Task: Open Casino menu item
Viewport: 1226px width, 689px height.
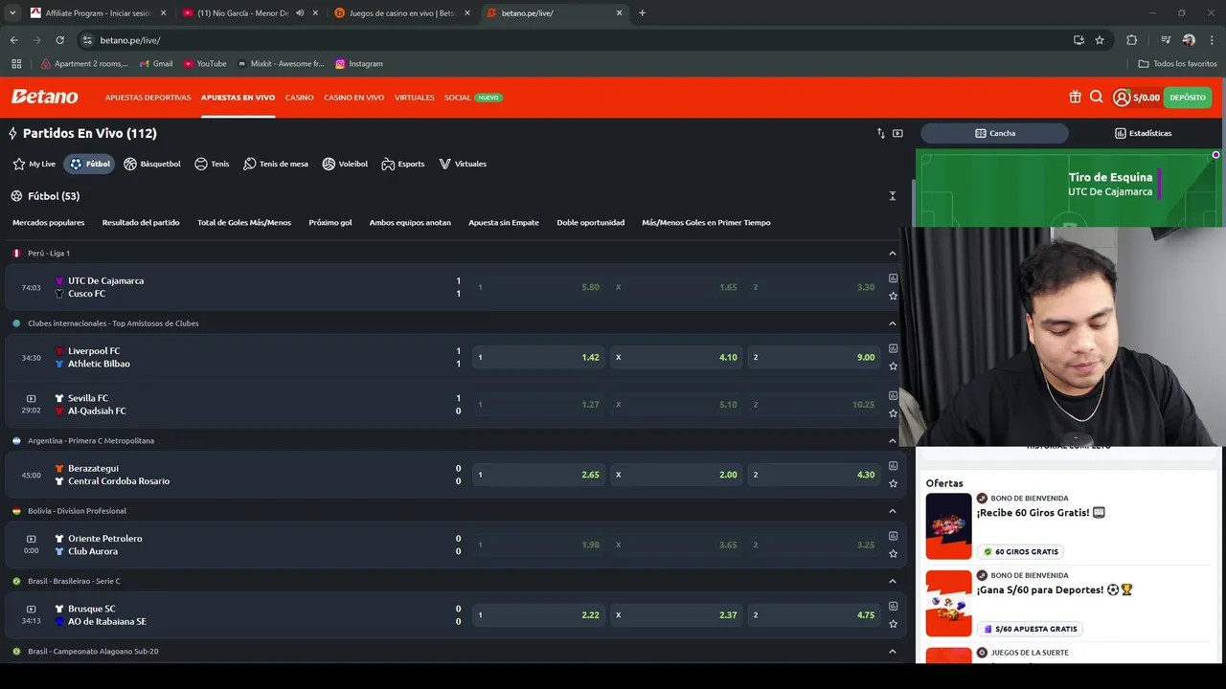Action: tap(299, 98)
